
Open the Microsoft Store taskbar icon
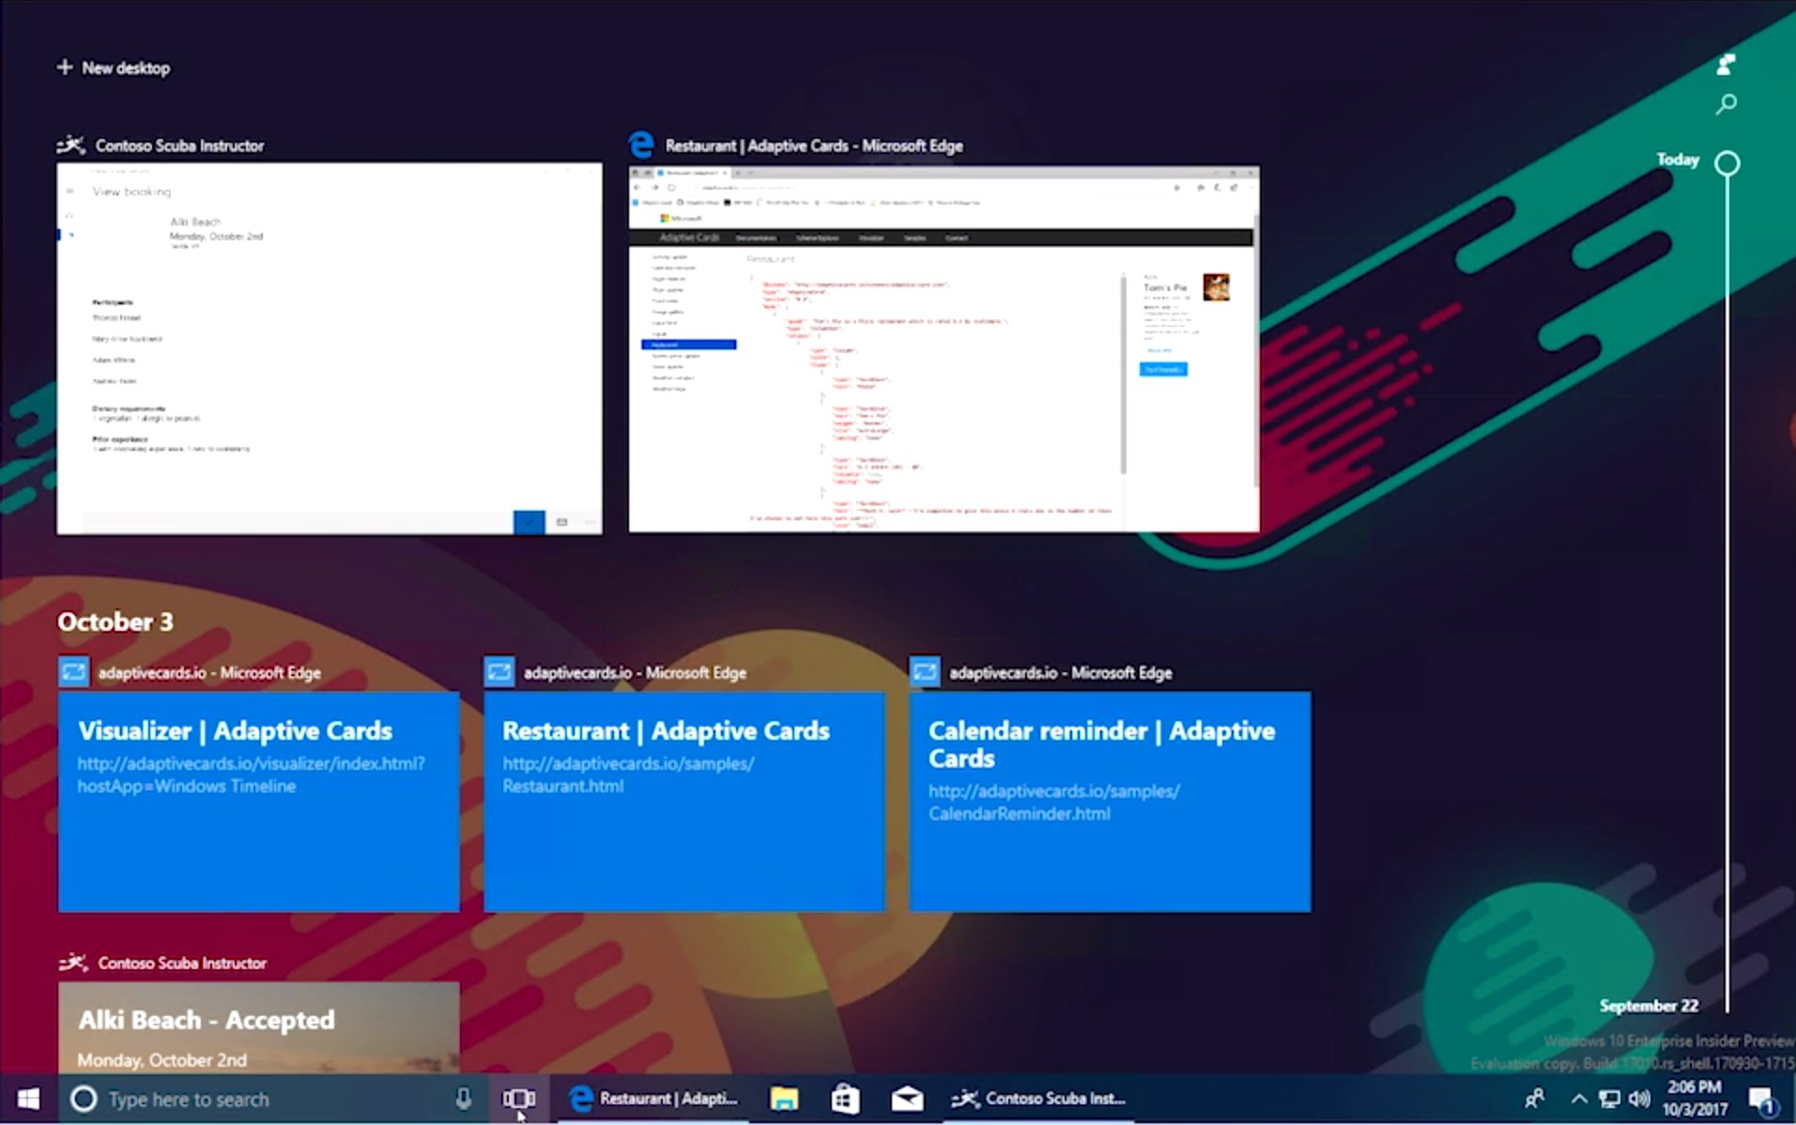coord(845,1099)
